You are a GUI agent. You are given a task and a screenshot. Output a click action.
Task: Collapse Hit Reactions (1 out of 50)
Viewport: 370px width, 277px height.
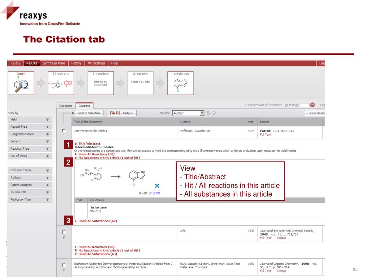click(x=107, y=158)
